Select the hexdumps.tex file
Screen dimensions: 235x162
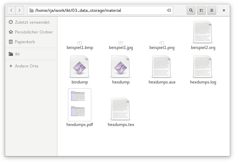(120, 109)
